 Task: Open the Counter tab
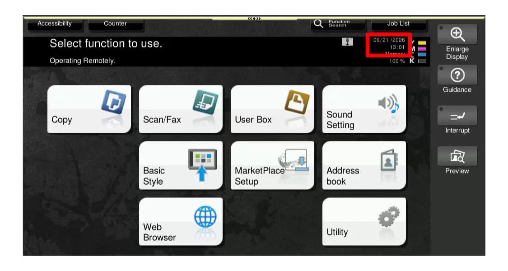[115, 24]
